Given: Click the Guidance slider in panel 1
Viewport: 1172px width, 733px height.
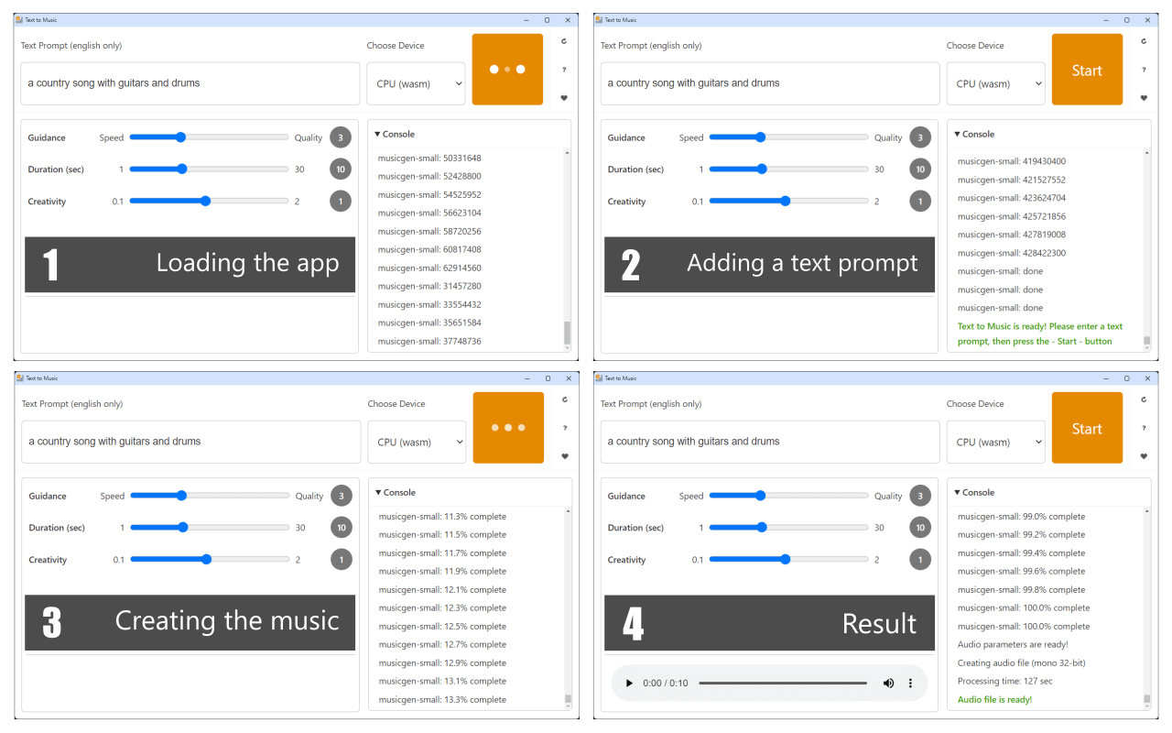Looking at the screenshot, I should 209,137.
